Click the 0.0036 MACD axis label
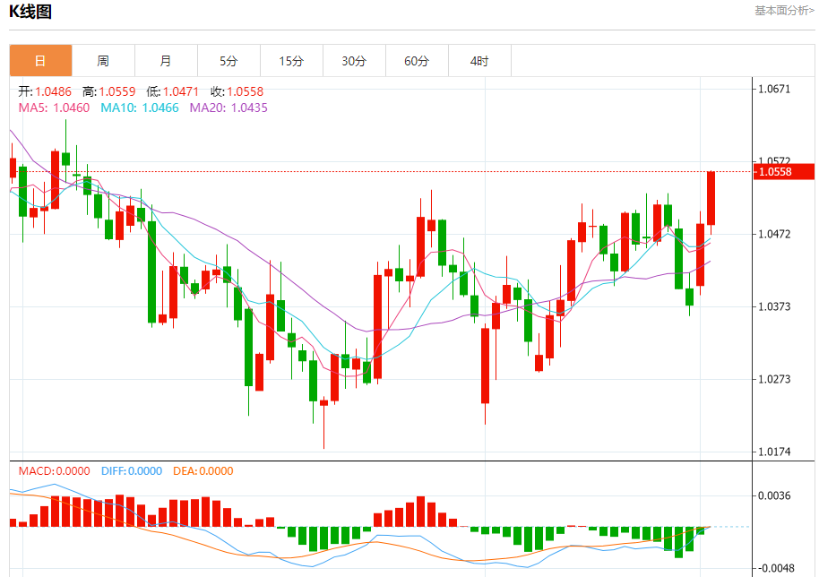819x577 pixels. coord(774,495)
